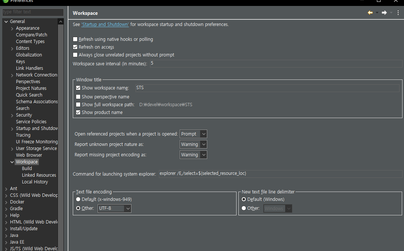Screen dimensions: 404x251
Task: Select Other line delimiter radio
Action: pyautogui.click(x=244, y=208)
